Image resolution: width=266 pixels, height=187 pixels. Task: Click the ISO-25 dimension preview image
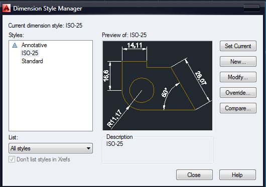point(158,86)
